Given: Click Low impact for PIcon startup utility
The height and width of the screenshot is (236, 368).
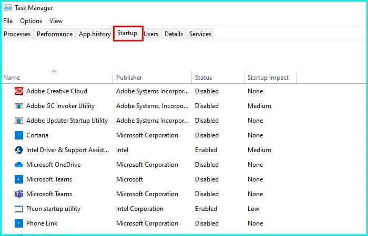Looking at the screenshot, I should pos(253,209).
